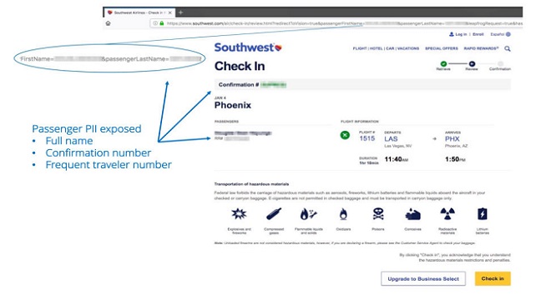Click Upgrade to Business Select button
This screenshot has height=300, width=551.
coord(423,278)
